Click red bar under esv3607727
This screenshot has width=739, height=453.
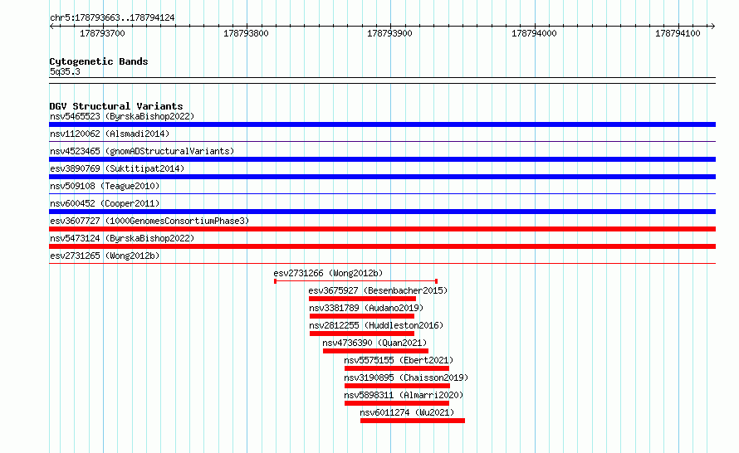382,229
